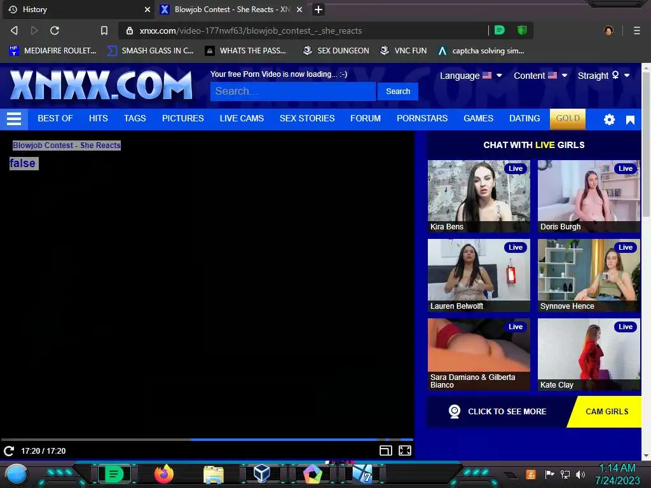651x488 pixels.
Task: Go back using the browser back arrow
Action: 14,30
